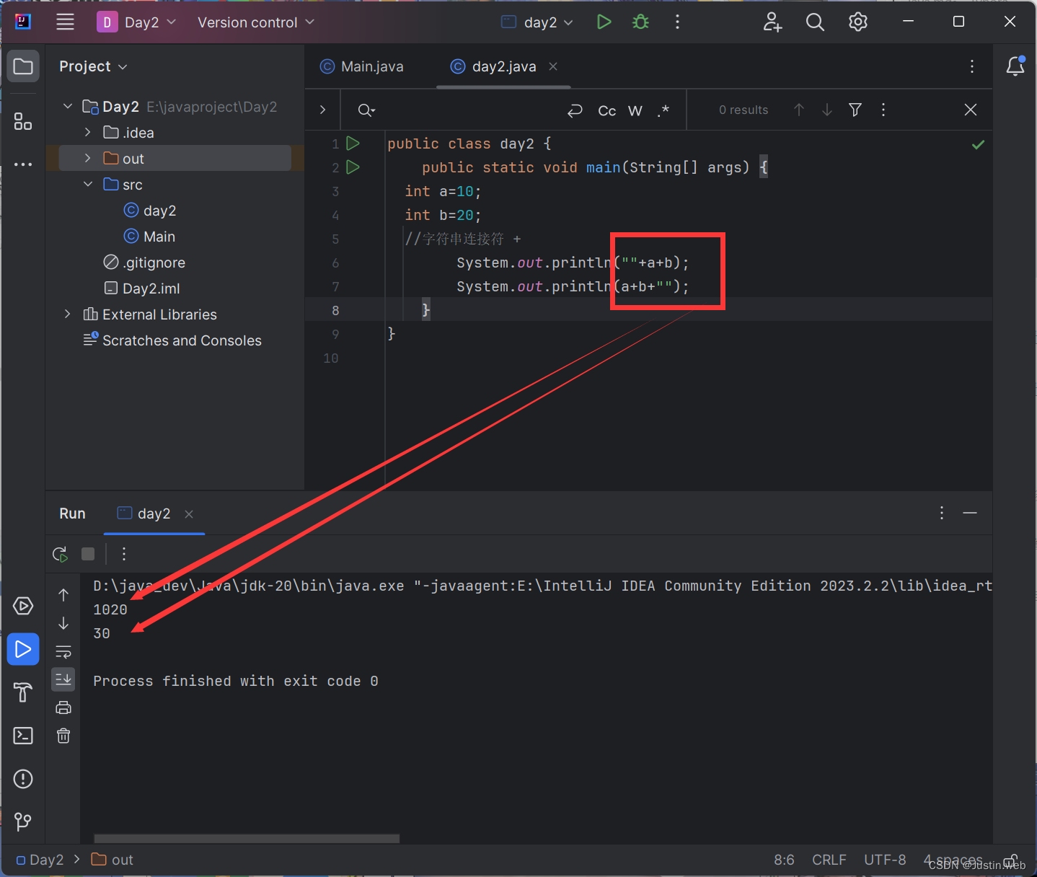The width and height of the screenshot is (1037, 877).
Task: Clear all console output trash icon
Action: [x=63, y=736]
